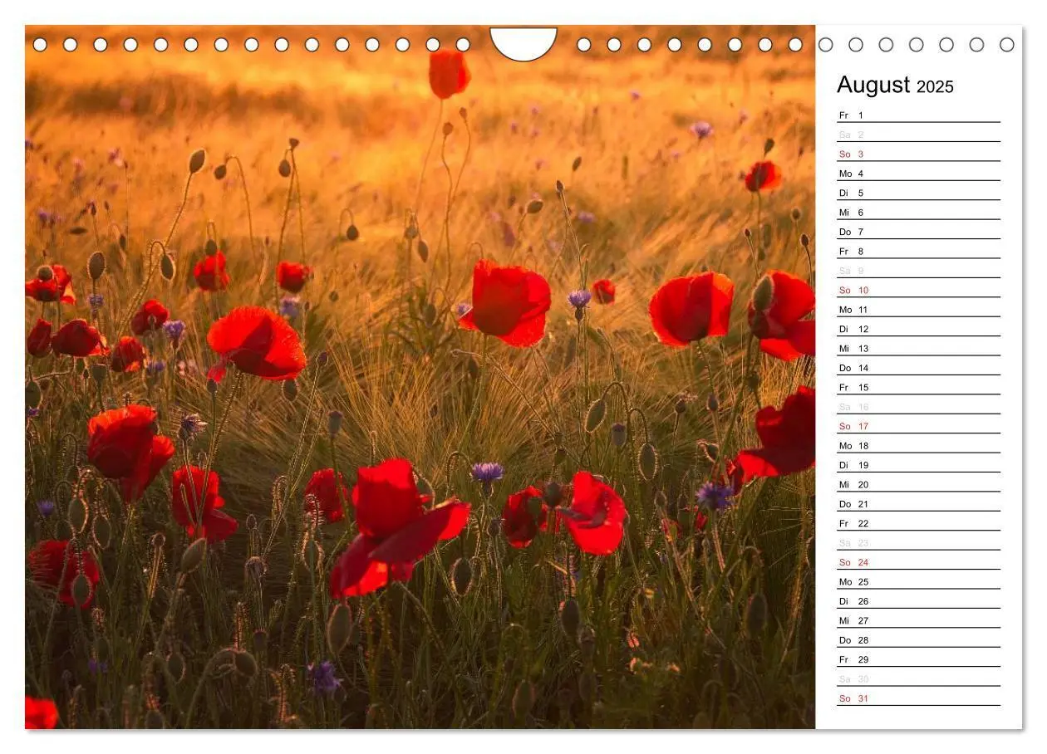Select the Do 7 calendar row

(x=918, y=231)
